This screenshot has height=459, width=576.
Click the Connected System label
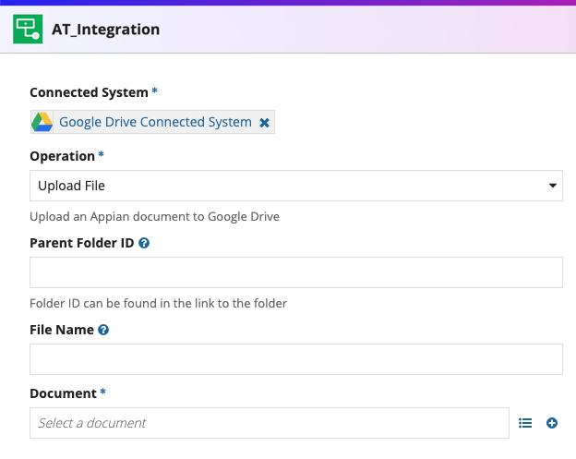(89, 92)
